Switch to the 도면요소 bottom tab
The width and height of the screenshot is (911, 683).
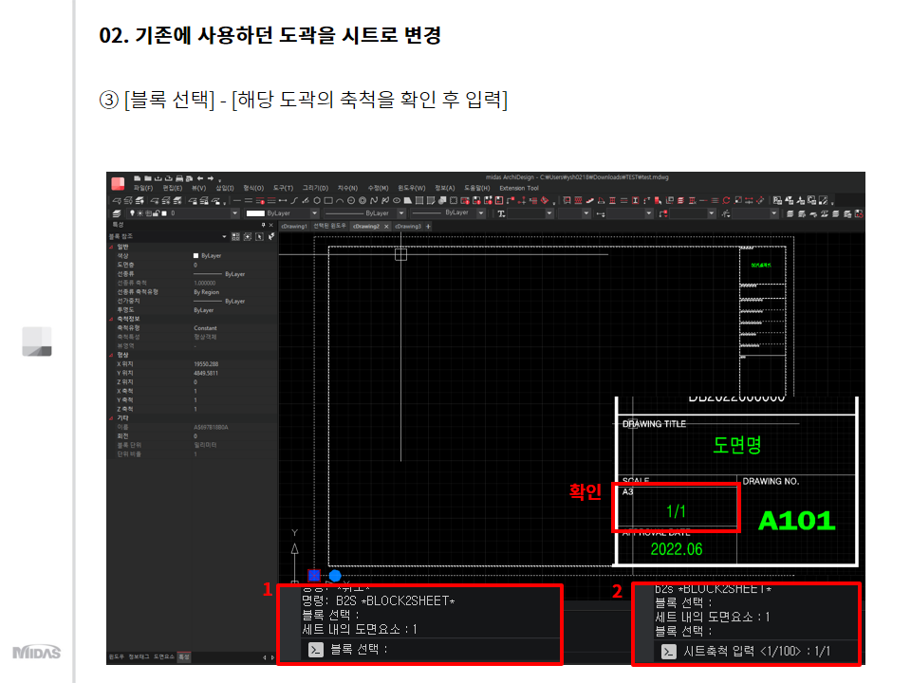163,656
